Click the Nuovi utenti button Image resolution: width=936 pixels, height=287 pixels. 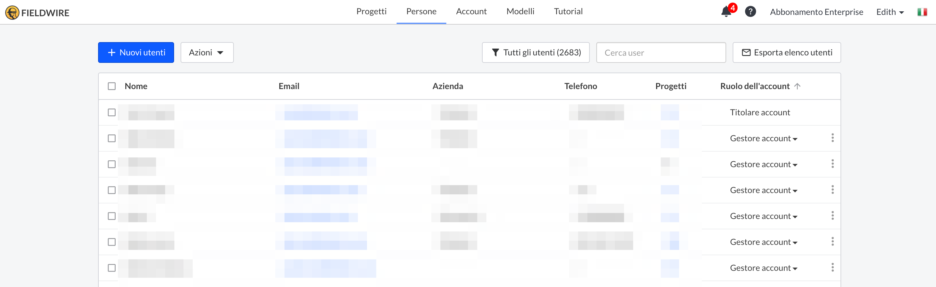pyautogui.click(x=136, y=52)
